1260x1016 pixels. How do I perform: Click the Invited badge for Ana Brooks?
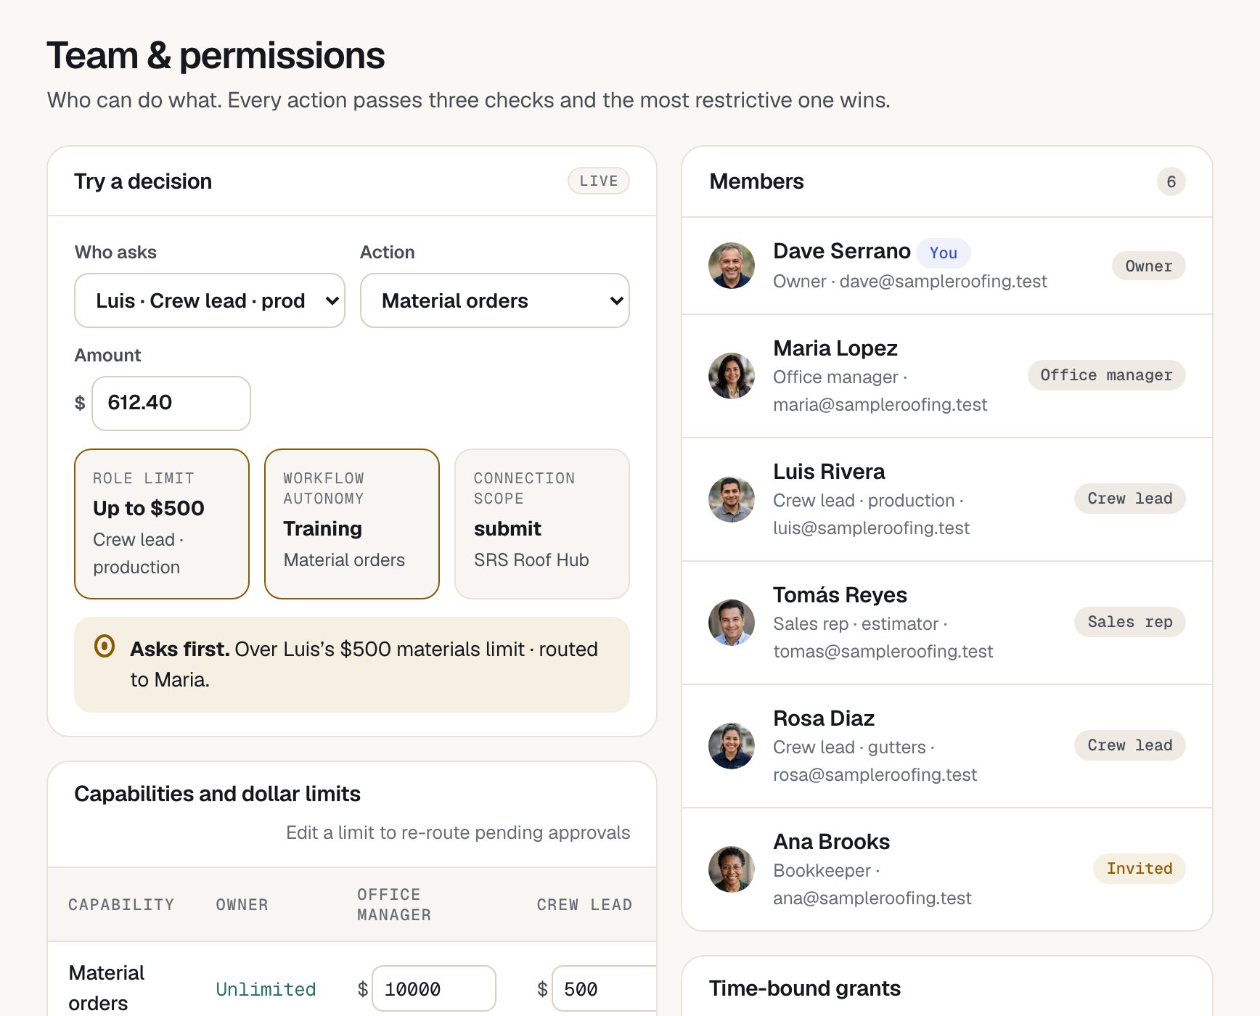(x=1140, y=869)
